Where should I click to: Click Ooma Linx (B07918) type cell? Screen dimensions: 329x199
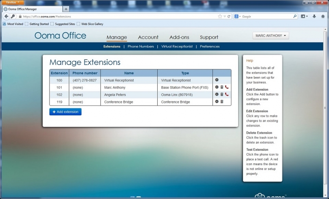click(185, 95)
